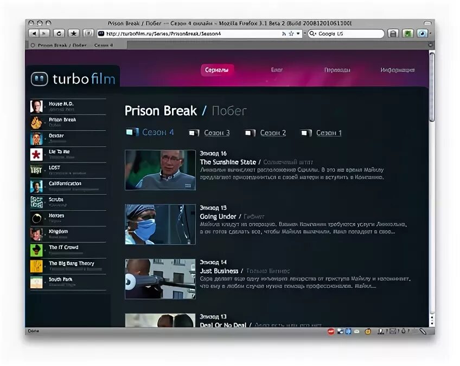Click the site favicon in the address bar
460x366 pixels.
(100, 33)
